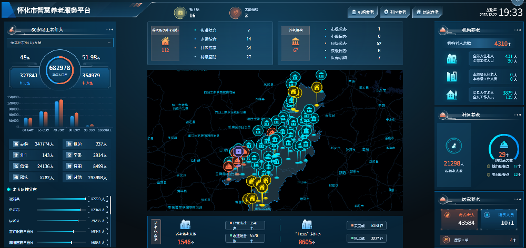Click the orange house icon above 112
The height and width of the screenshot is (248, 526).
(165, 41)
